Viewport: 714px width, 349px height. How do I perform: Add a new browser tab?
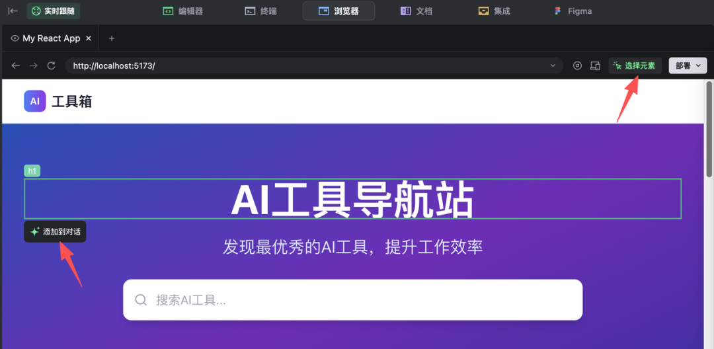coord(112,38)
